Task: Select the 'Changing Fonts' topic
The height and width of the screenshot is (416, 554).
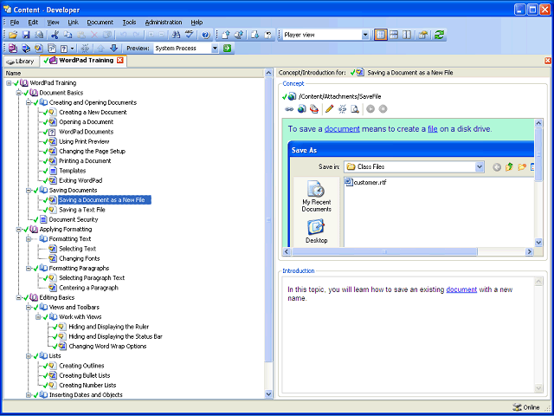Action: click(79, 259)
